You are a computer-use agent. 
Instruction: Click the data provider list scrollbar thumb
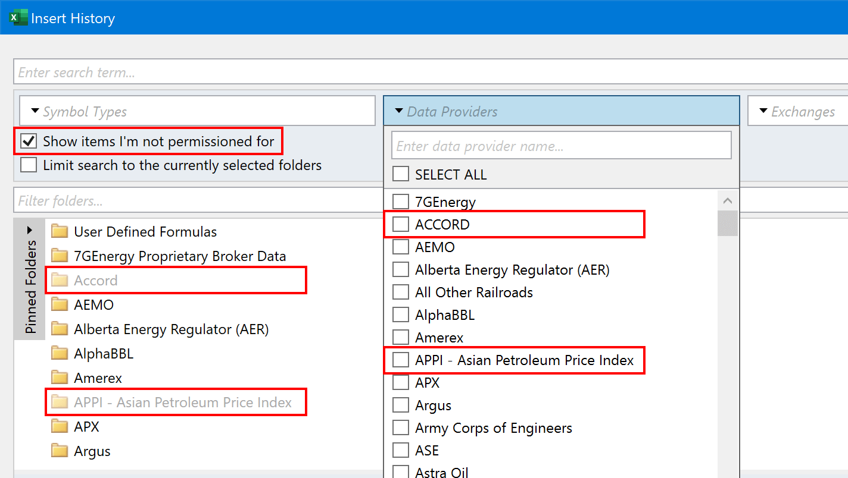tap(728, 224)
